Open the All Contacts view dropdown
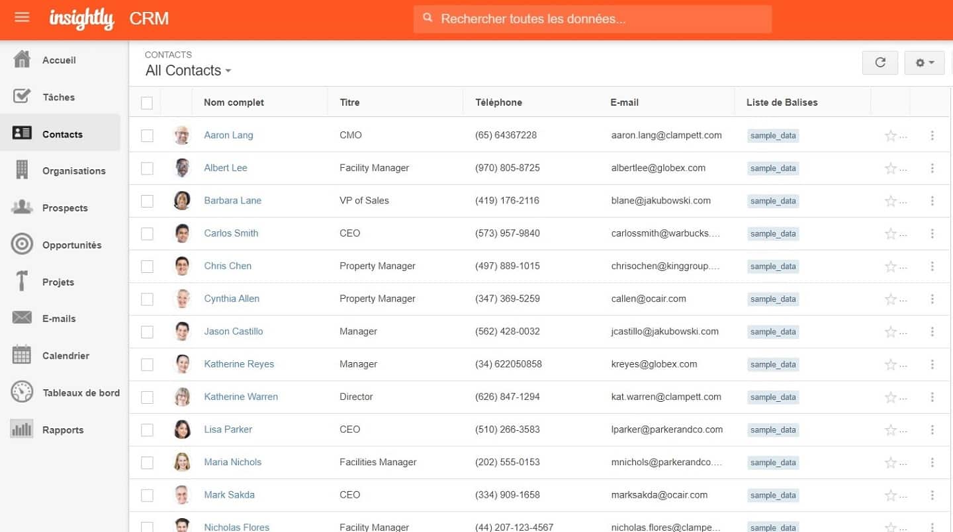The image size is (953, 532). click(x=187, y=71)
